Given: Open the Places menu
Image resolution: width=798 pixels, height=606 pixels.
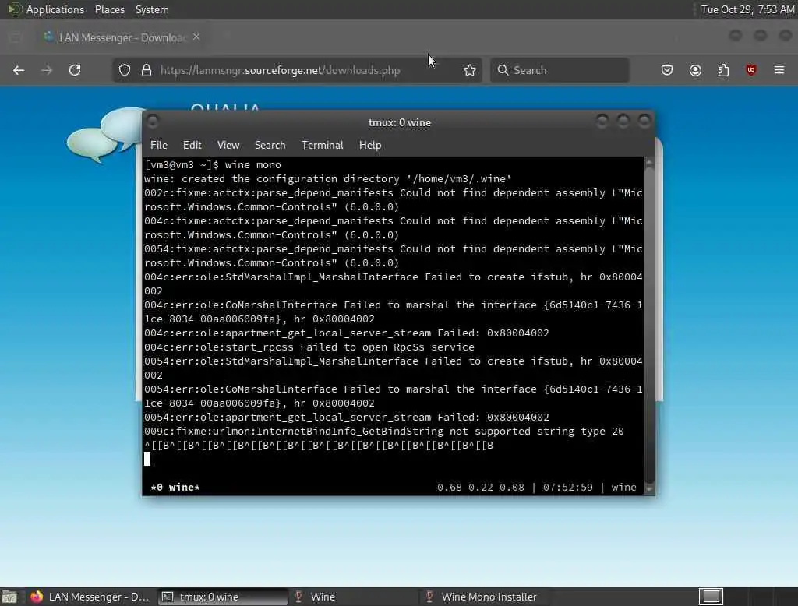Looking at the screenshot, I should pyautogui.click(x=109, y=9).
